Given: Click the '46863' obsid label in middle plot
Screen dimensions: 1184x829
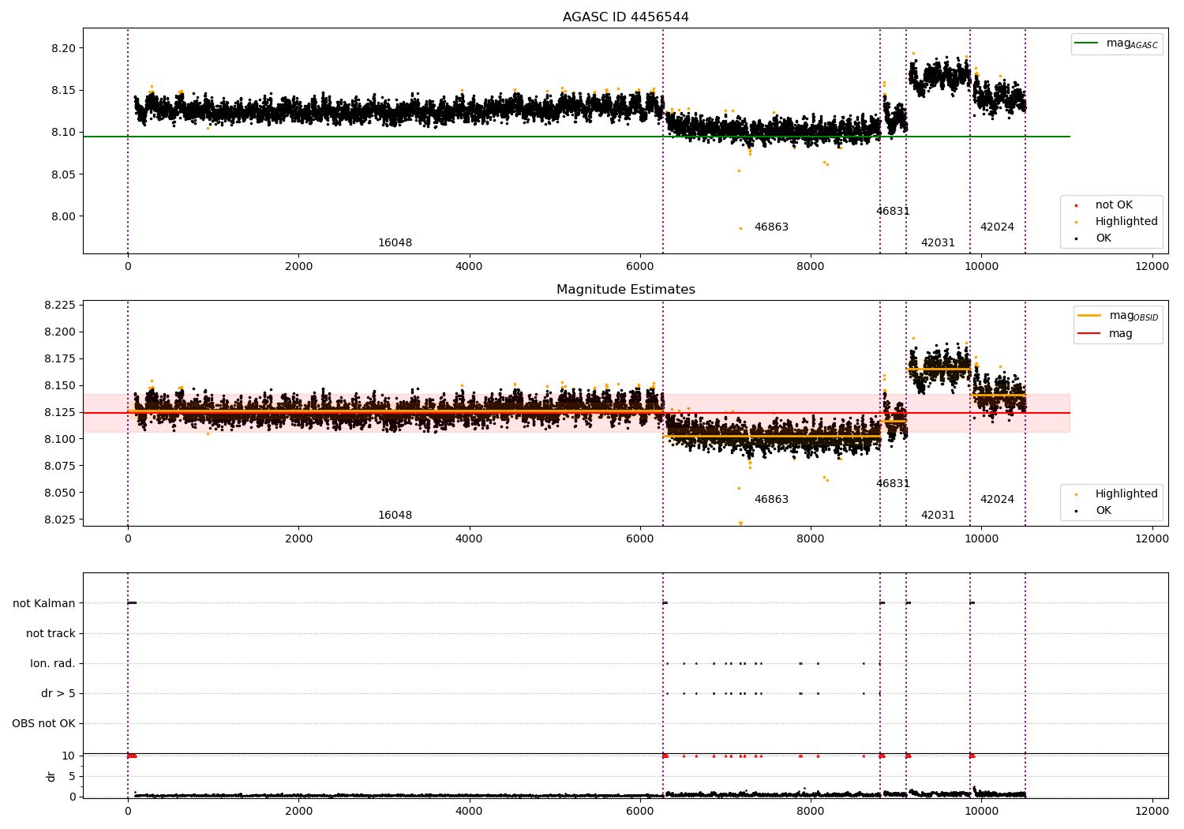Looking at the screenshot, I should click(771, 499).
